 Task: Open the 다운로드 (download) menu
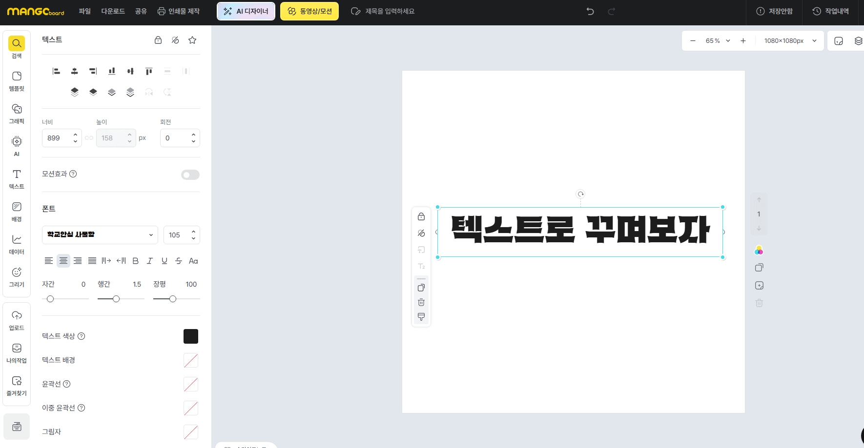[113, 11]
